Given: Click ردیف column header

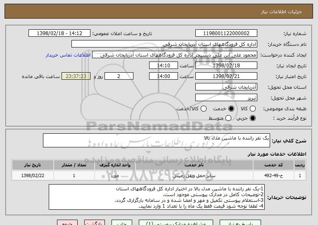Looking at the screenshot, I should click(x=300, y=165).
